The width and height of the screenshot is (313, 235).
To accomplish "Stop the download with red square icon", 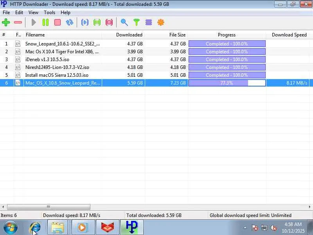I will coord(58,22).
